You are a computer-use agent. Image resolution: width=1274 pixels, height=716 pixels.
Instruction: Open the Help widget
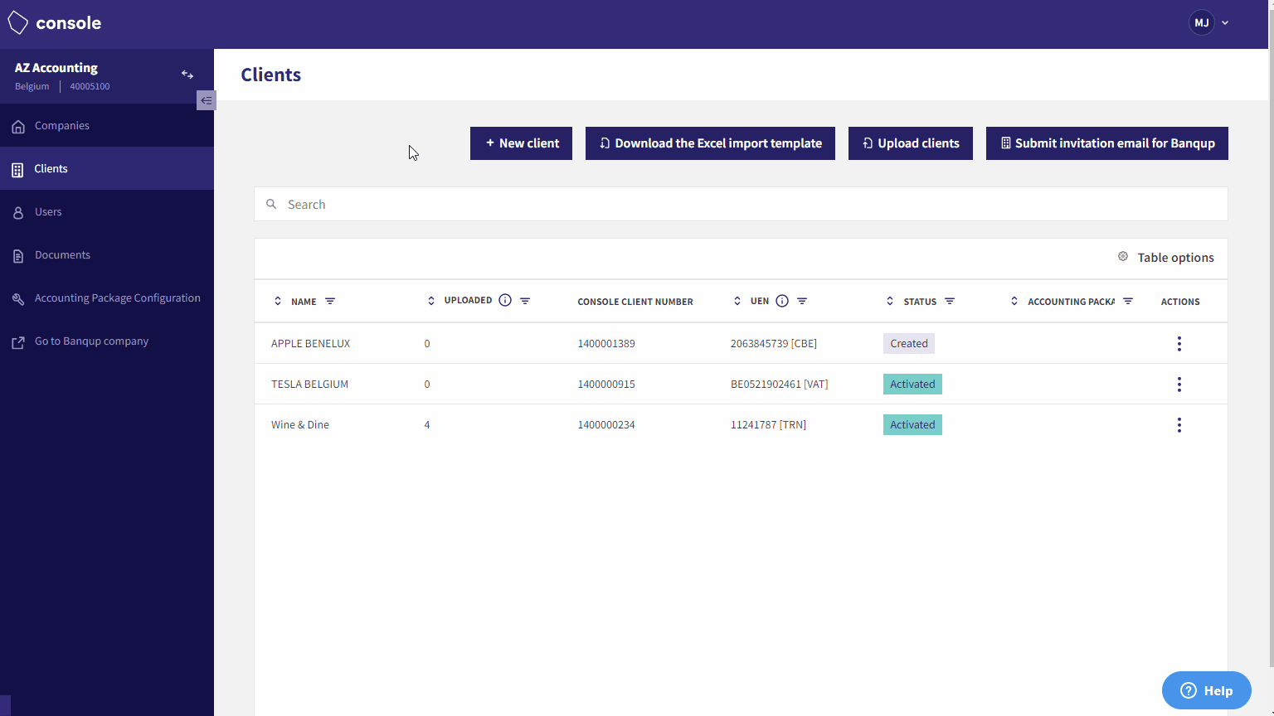click(1207, 690)
